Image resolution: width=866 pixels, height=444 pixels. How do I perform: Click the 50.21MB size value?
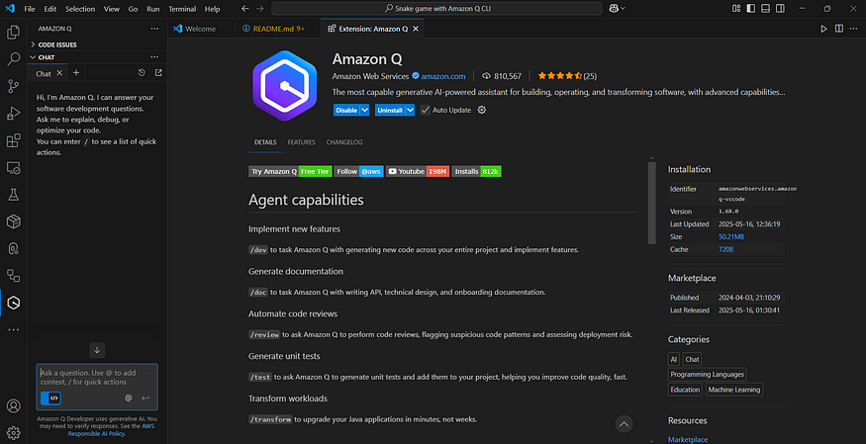tap(731, 236)
